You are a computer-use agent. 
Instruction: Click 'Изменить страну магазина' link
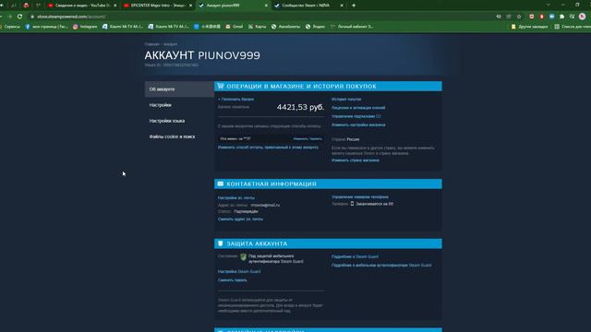click(x=356, y=160)
